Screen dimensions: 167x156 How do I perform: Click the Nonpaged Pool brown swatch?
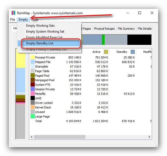[33, 80]
